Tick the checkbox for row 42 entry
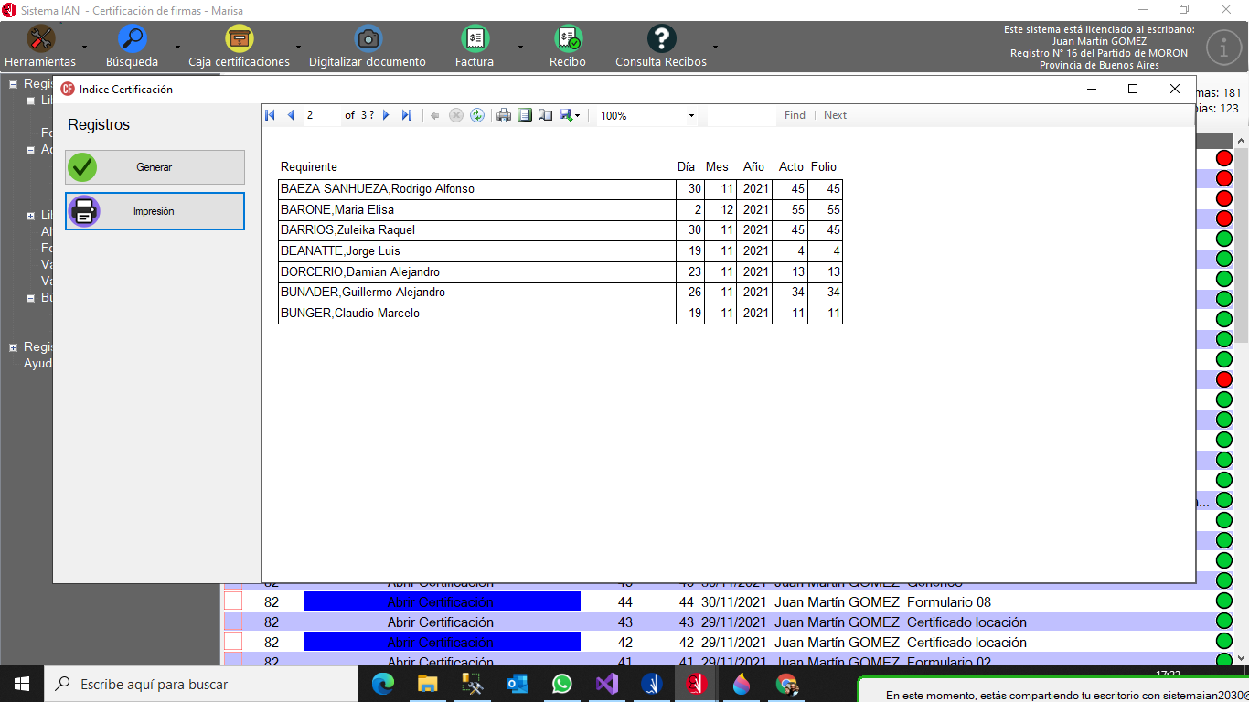 coord(233,642)
